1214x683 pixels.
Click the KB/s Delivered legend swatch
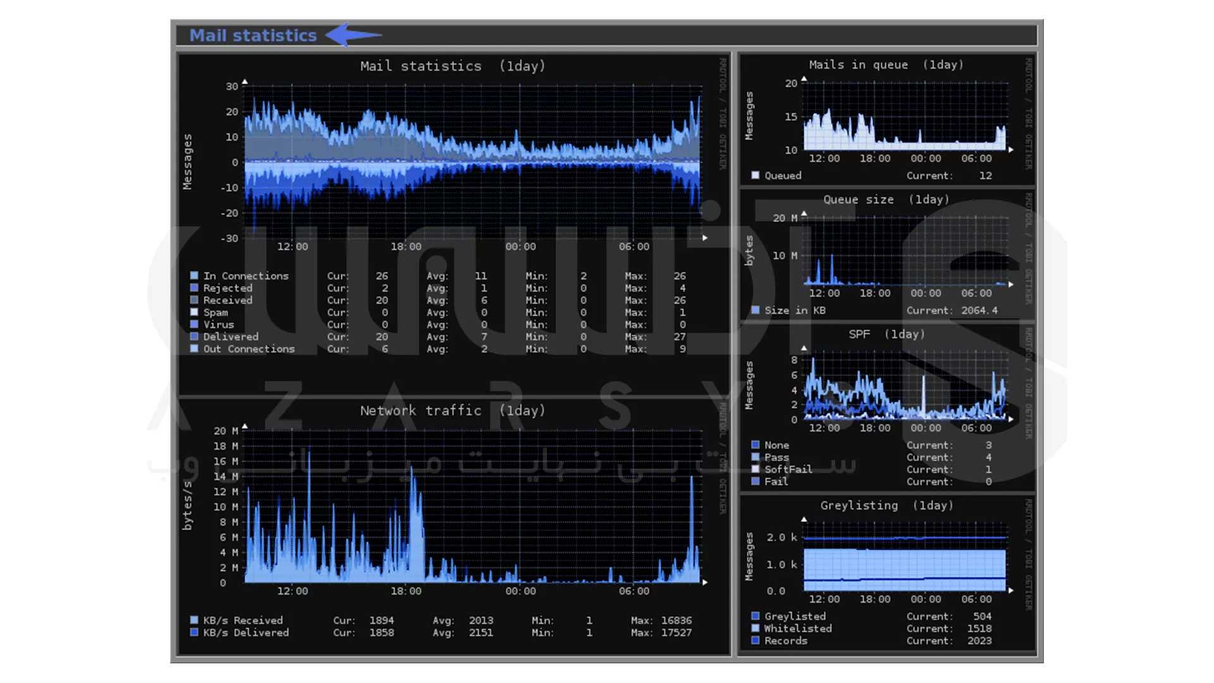[x=194, y=632]
